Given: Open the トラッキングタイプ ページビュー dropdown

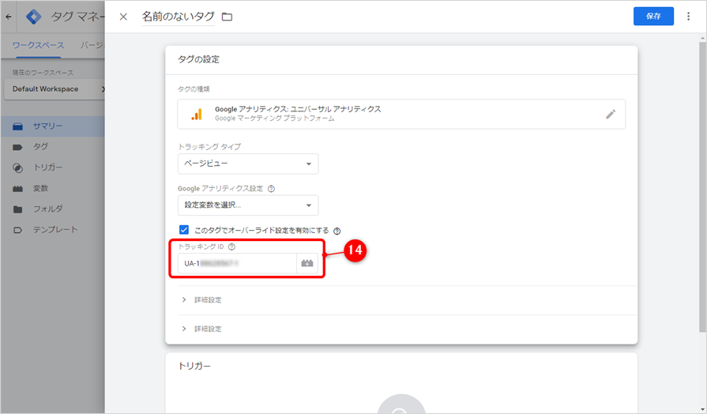Looking at the screenshot, I should [x=248, y=164].
